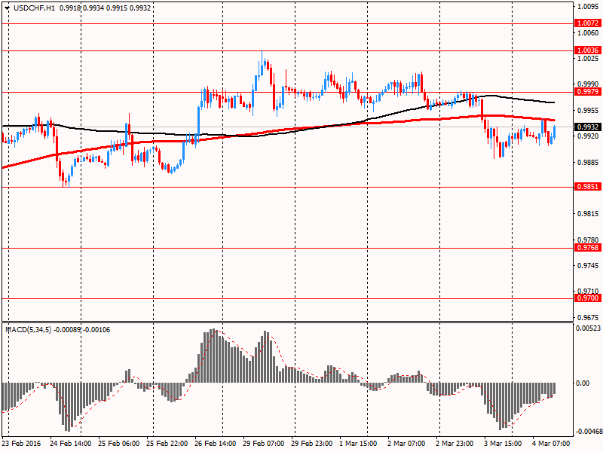Select the OHLC values 0.9918 0.9934 0.9915 0.9932
The height and width of the screenshot is (452, 603).
(x=105, y=8)
